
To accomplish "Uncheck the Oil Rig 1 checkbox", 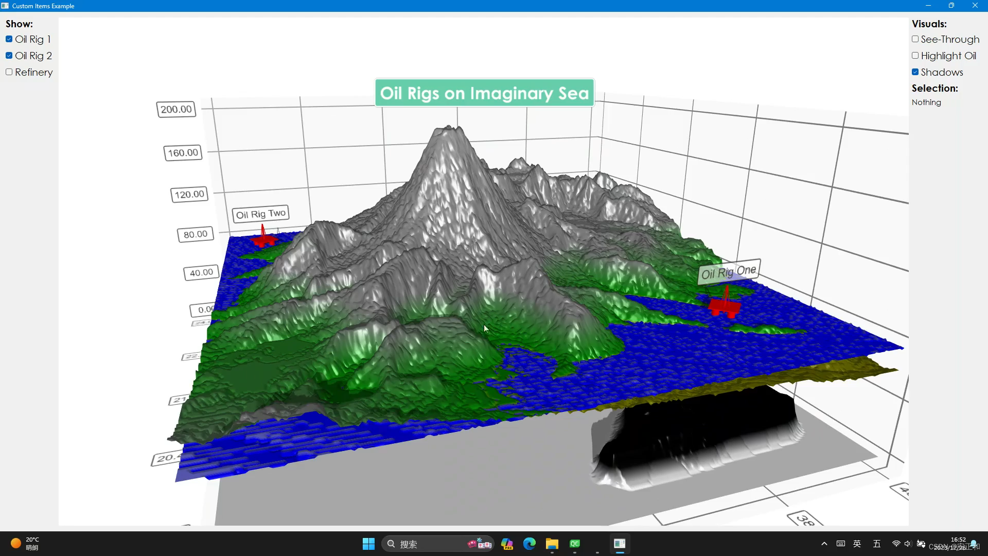I will [x=9, y=39].
